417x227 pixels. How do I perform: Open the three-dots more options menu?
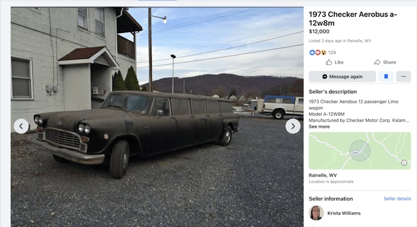(x=403, y=77)
